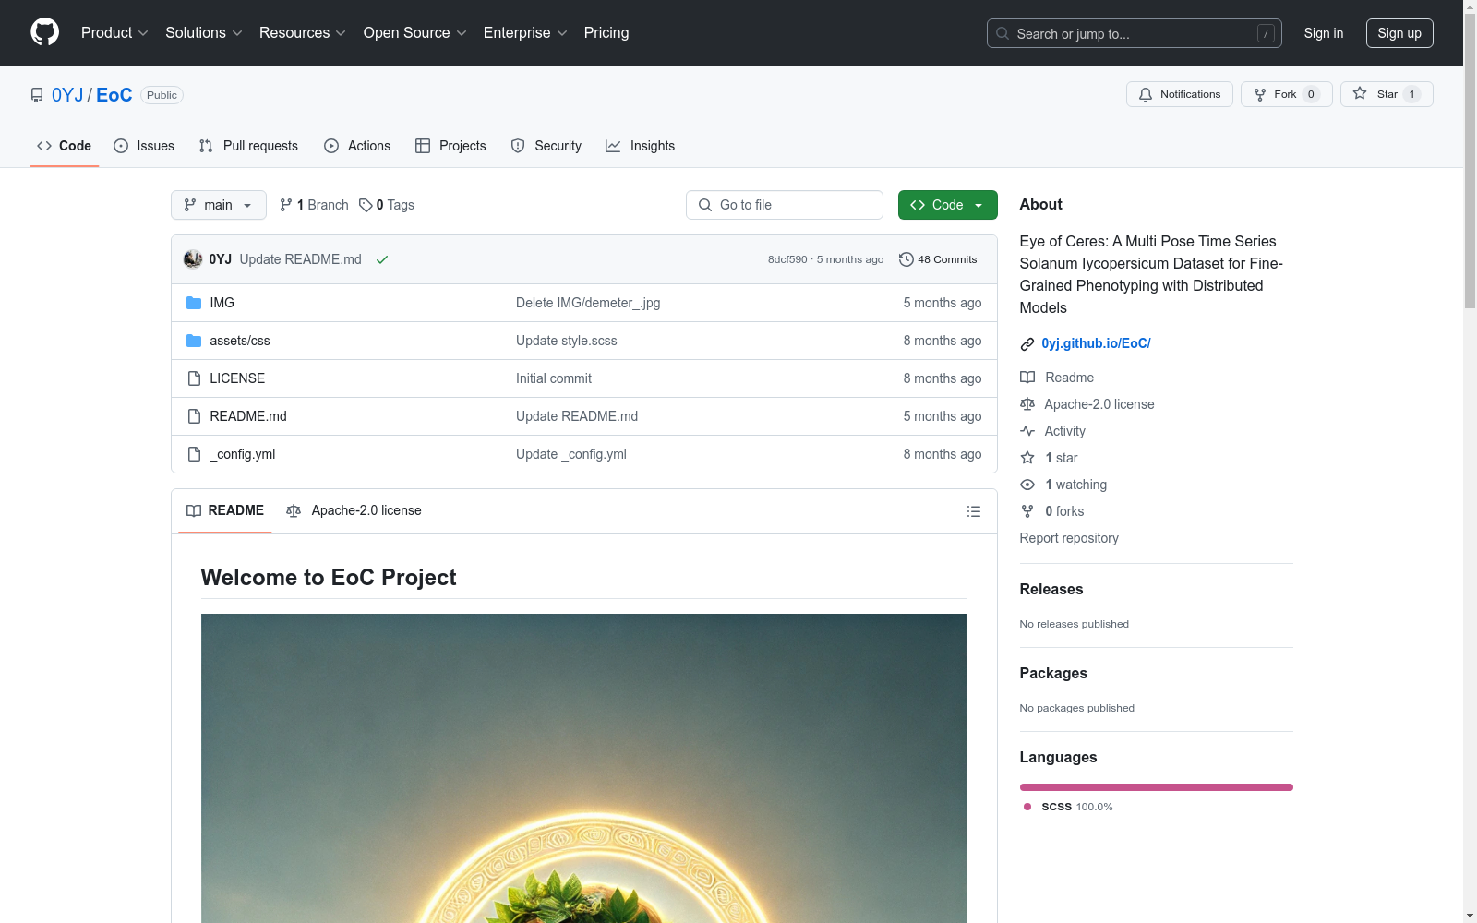Expand the Resources menu
1477x923 pixels.
click(x=303, y=33)
